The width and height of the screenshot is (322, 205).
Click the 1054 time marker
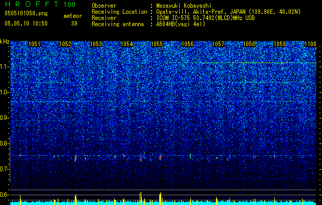[x=126, y=44]
